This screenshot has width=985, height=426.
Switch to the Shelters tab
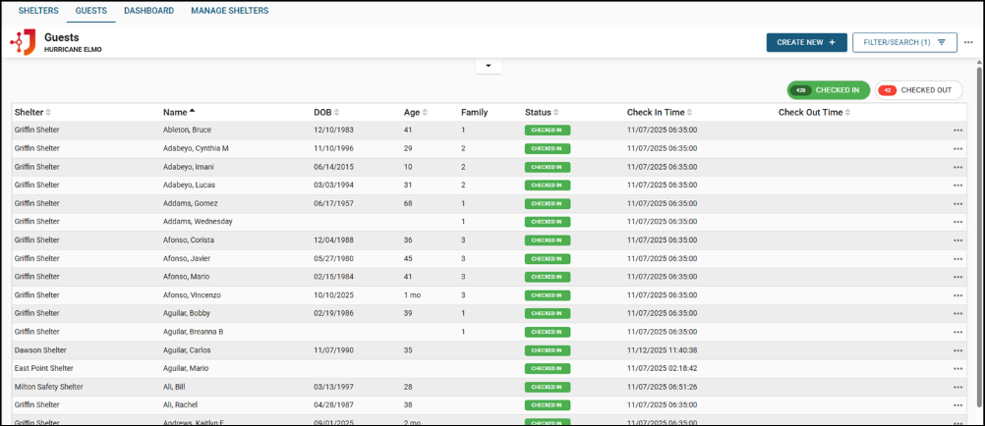[38, 11]
